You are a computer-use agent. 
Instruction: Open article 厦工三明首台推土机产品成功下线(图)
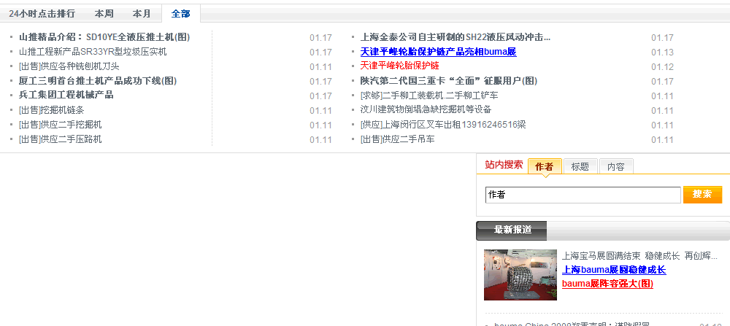point(98,81)
